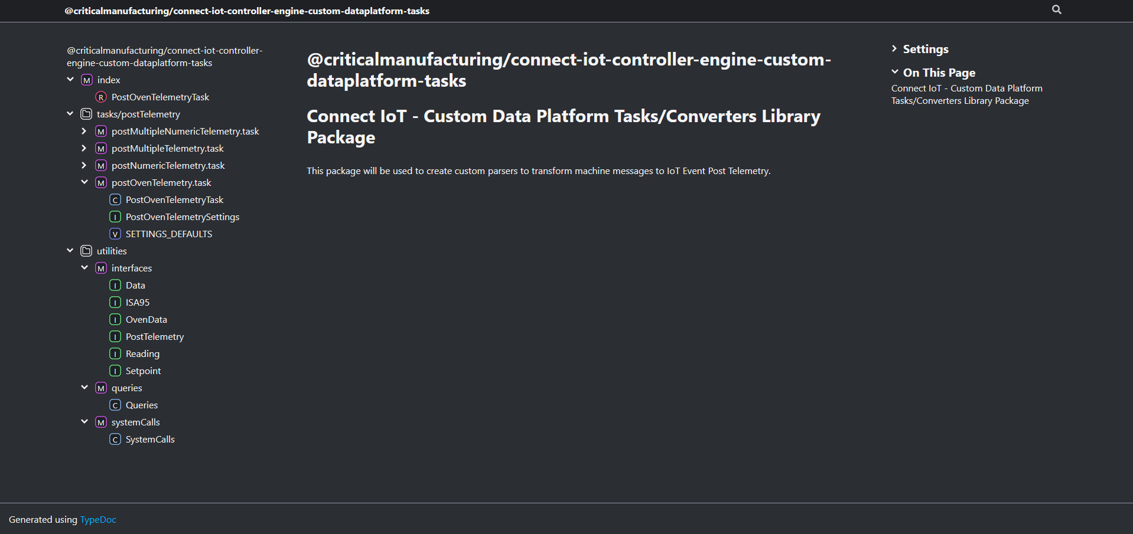This screenshot has height=534, width=1133.
Task: Click the class icon beside PostOvenTelemetryTask
Action: (x=115, y=199)
